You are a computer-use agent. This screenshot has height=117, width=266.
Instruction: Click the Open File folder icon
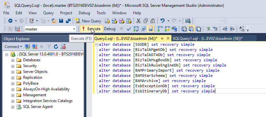[54, 21]
